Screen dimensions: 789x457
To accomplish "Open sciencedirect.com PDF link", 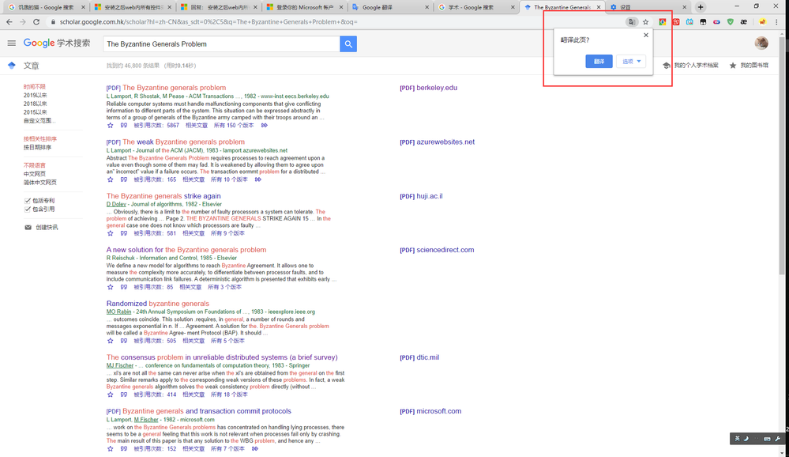I will 437,250.
